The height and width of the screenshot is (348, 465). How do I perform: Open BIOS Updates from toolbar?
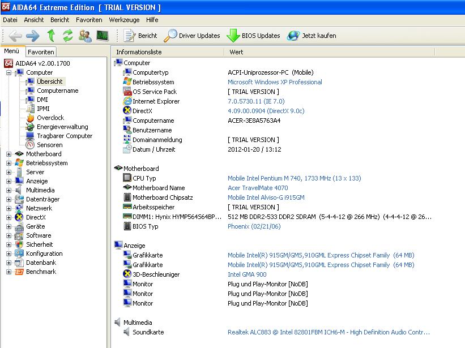253,36
